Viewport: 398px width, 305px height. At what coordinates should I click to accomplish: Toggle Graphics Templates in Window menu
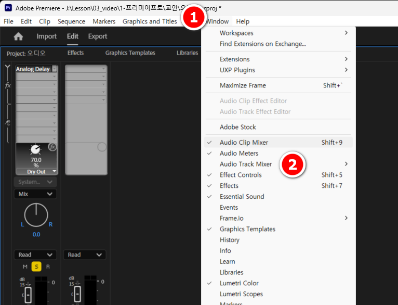tap(278, 229)
